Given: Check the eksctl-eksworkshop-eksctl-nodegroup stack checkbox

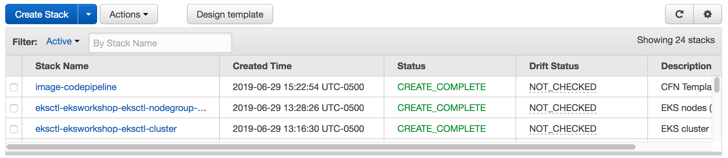Looking at the screenshot, I should [14, 108].
